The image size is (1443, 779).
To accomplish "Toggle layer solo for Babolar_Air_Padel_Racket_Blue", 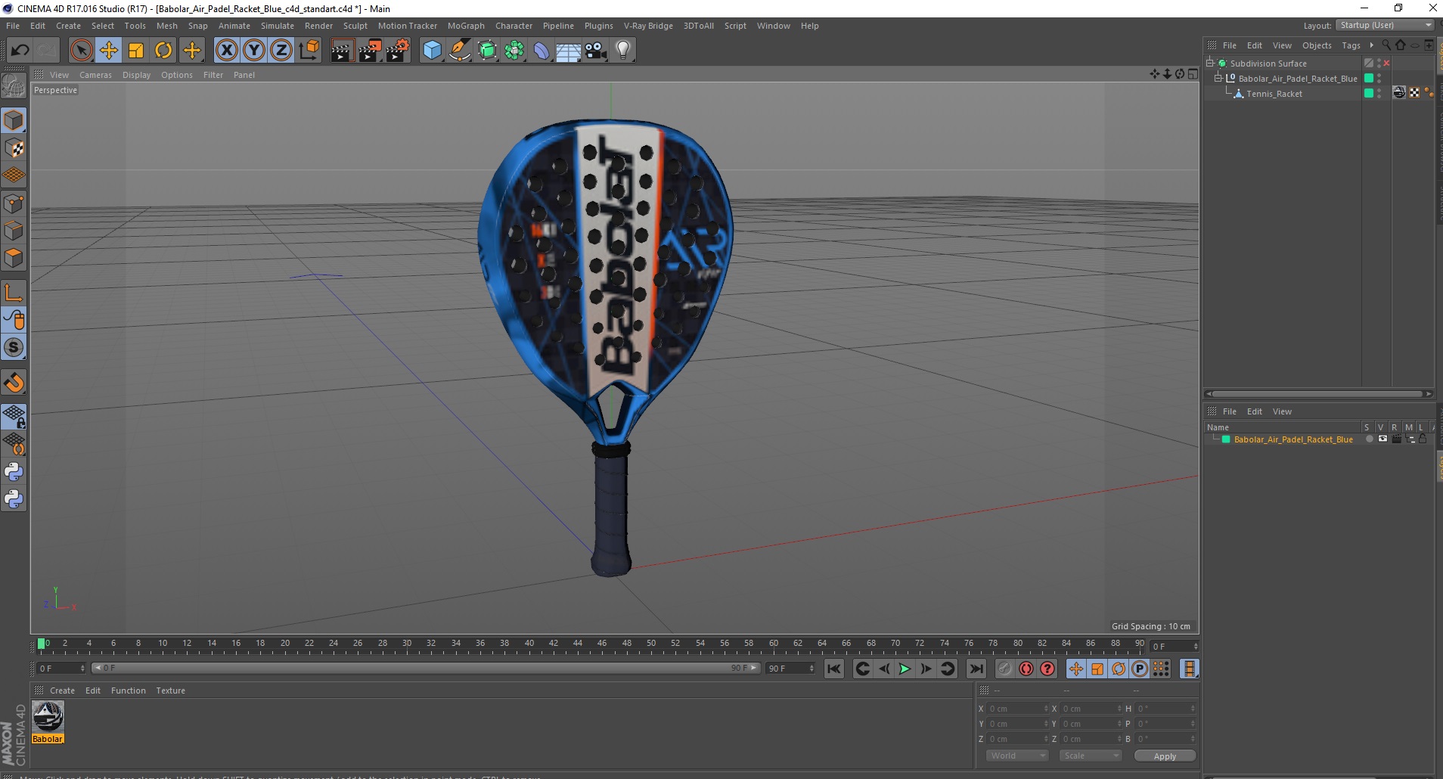I will pos(1369,439).
